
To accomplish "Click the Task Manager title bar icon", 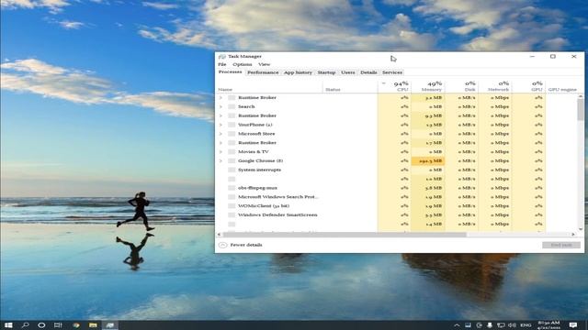I will coord(222,57).
